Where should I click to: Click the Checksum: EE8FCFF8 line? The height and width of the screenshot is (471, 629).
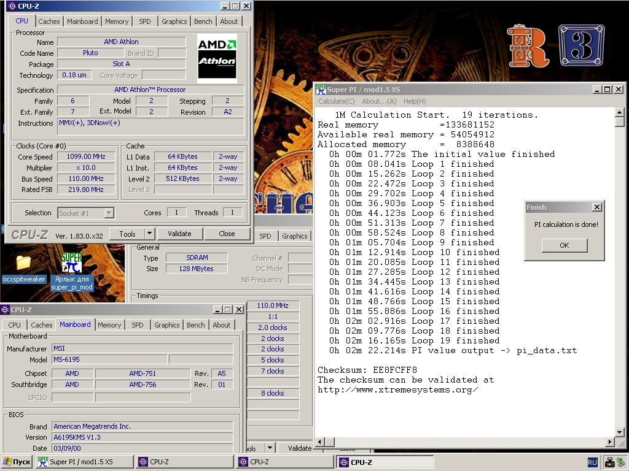pos(367,370)
